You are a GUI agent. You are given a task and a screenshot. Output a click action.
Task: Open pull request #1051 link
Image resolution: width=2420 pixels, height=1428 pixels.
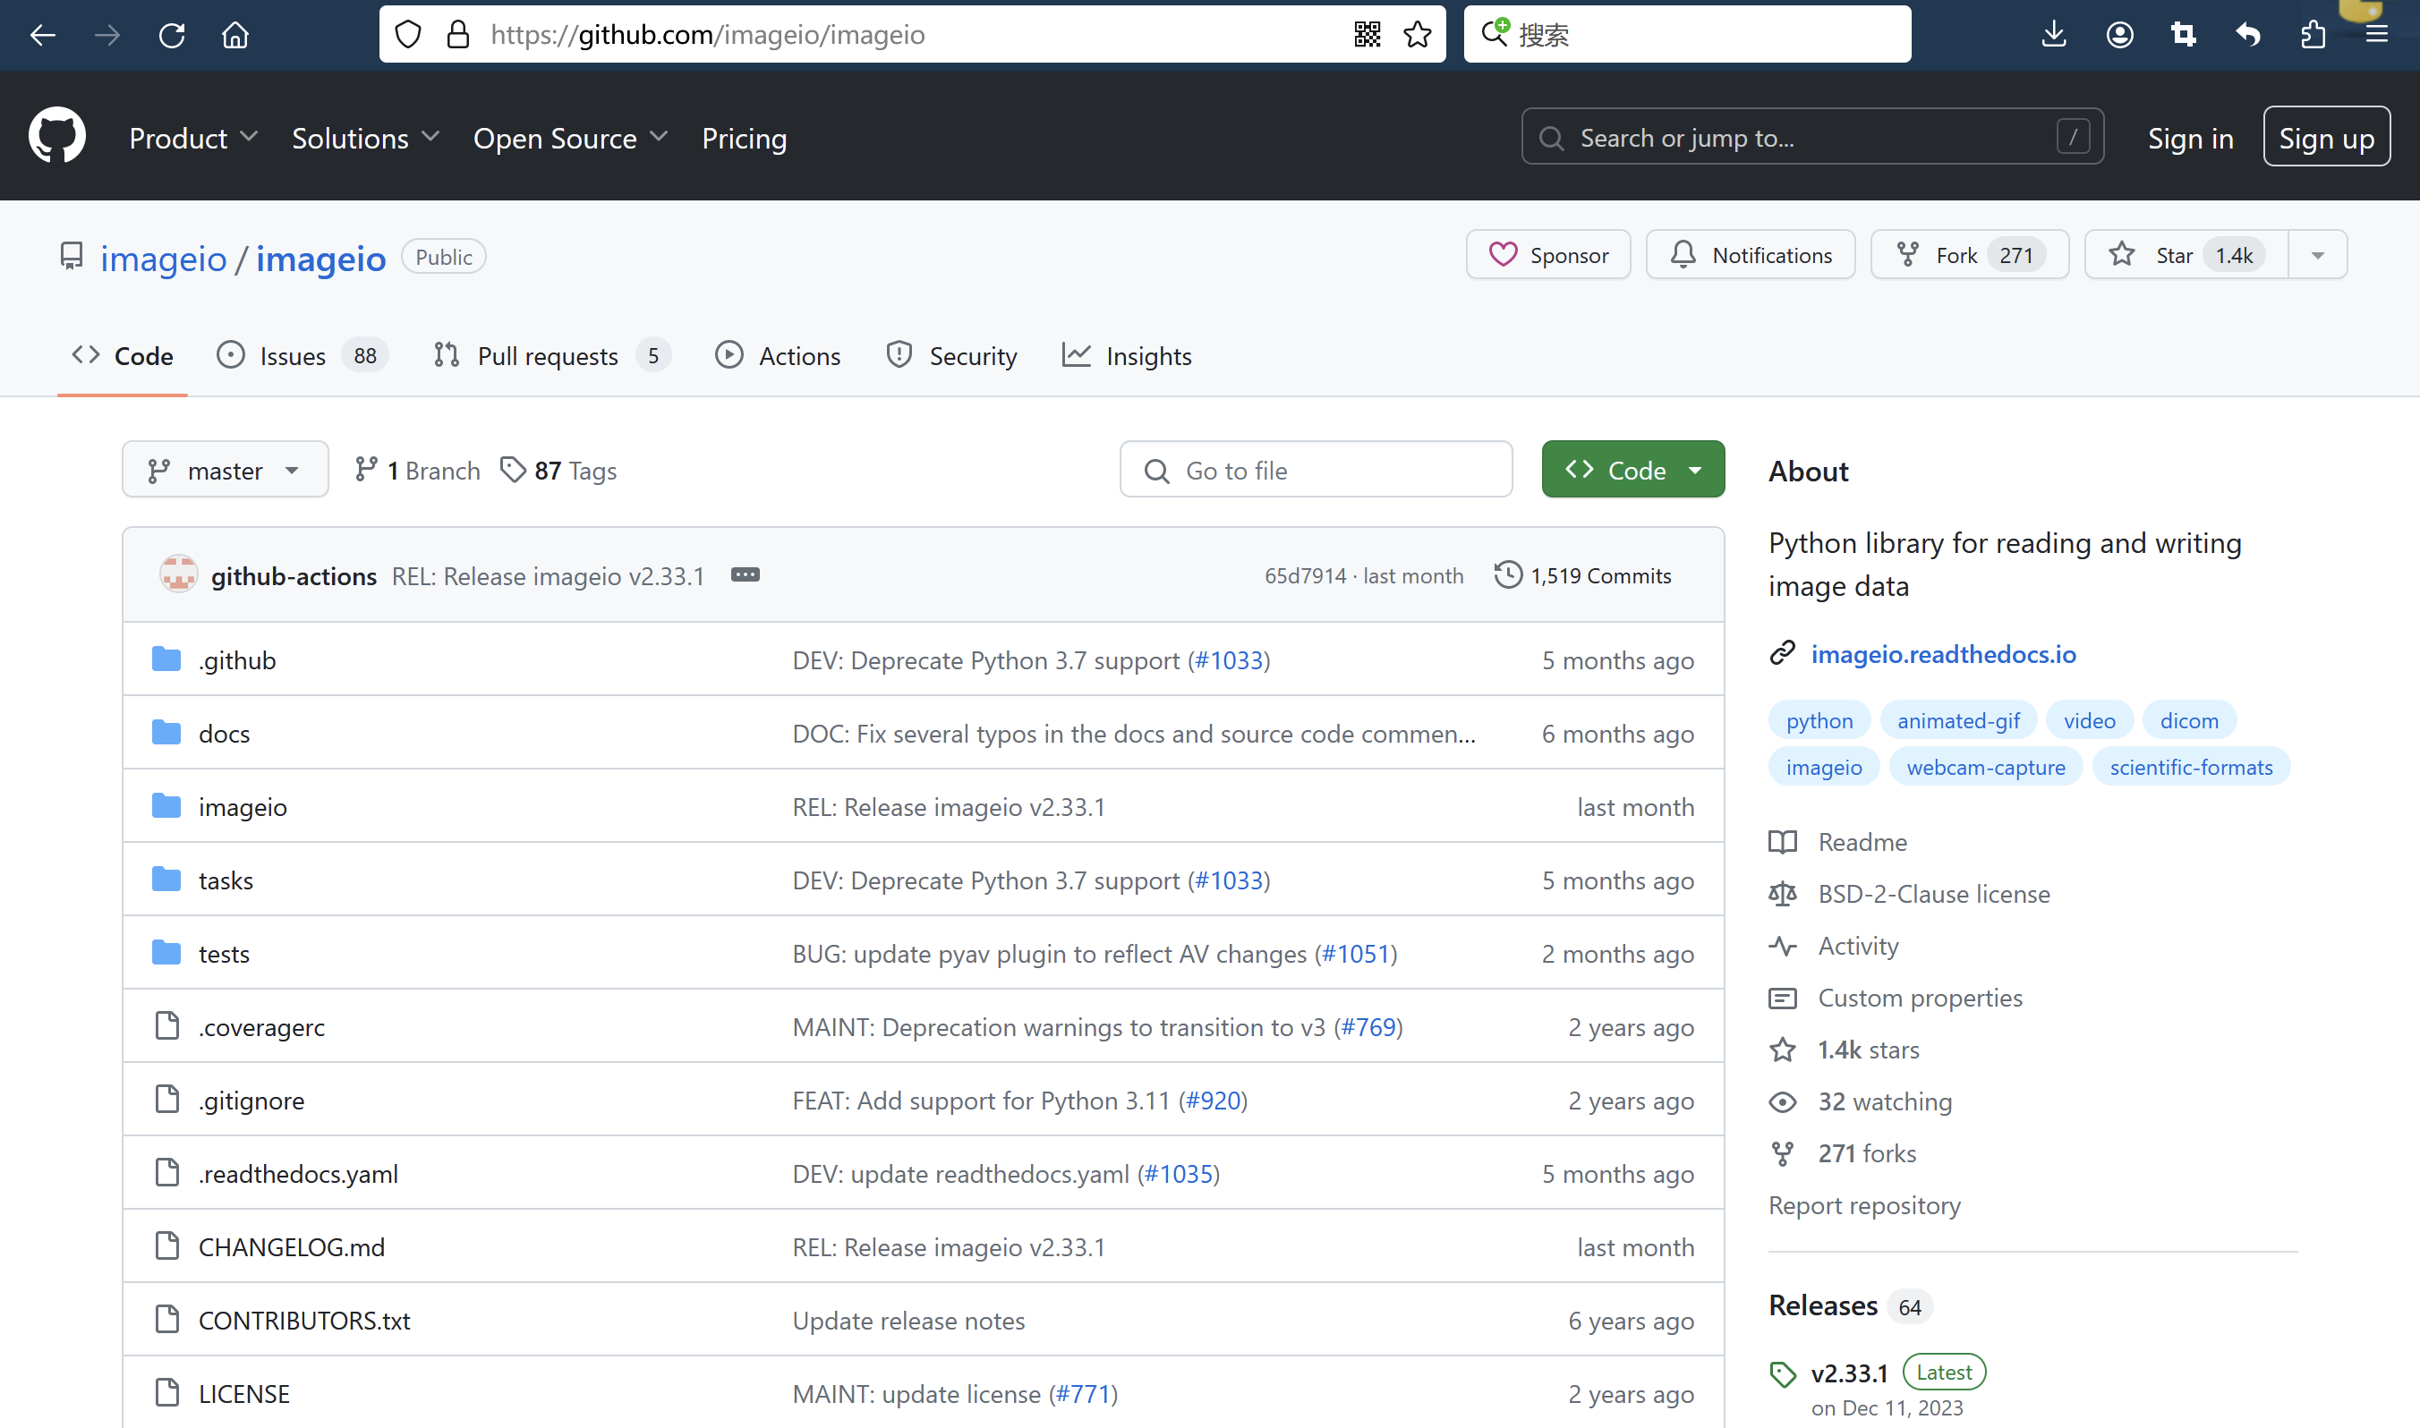(x=1356, y=954)
